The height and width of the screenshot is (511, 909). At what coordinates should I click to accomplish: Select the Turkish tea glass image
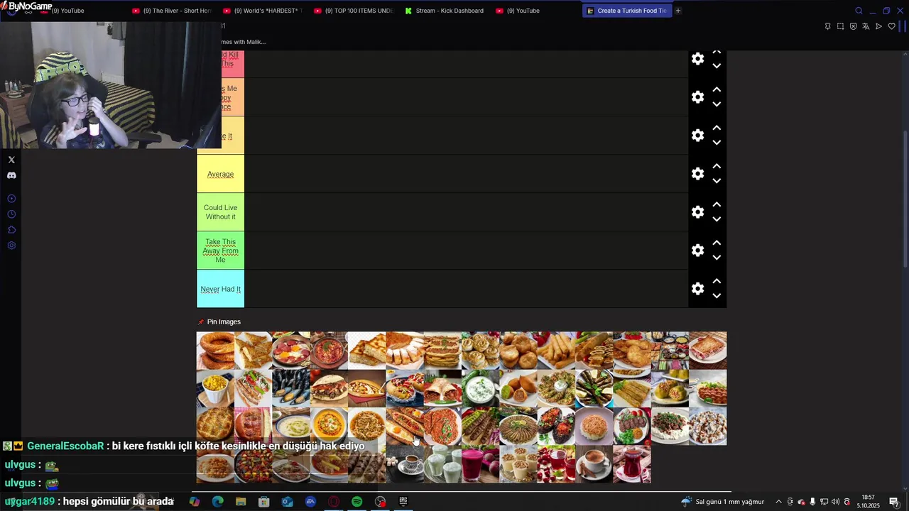click(632, 464)
